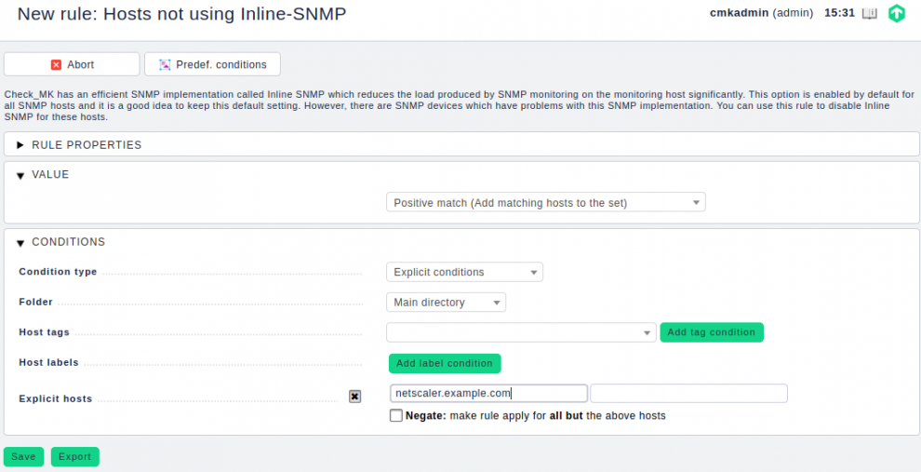This screenshot has height=472, width=921.
Task: Save the new rule
Action: [x=23, y=457]
